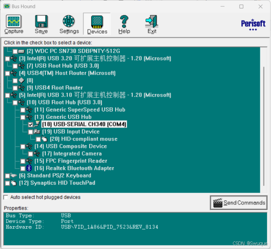Select (10) USB Root Hub row

[65, 102]
